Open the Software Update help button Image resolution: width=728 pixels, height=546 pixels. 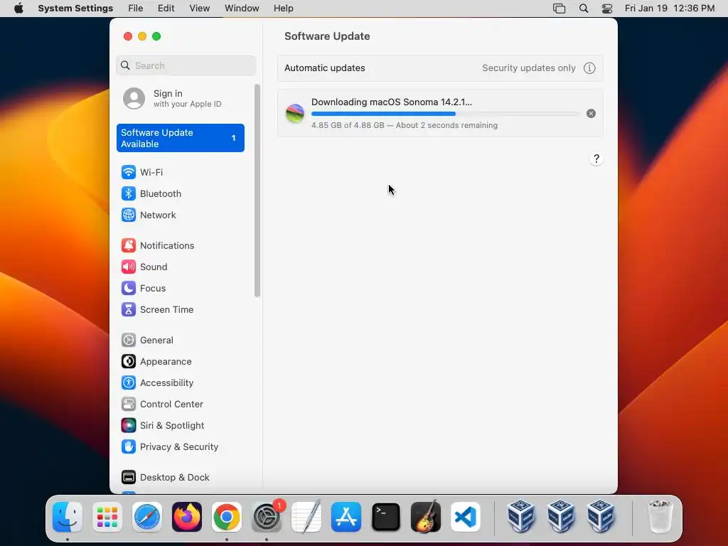click(596, 159)
